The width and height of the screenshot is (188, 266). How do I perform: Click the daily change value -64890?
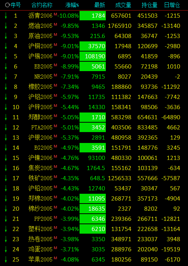pos(171,117)
